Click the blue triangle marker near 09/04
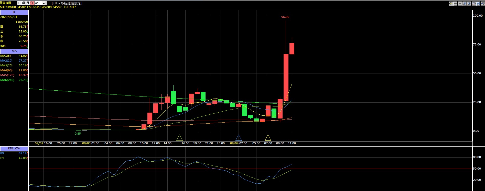Screen dimensions: 485x191 (239, 138)
